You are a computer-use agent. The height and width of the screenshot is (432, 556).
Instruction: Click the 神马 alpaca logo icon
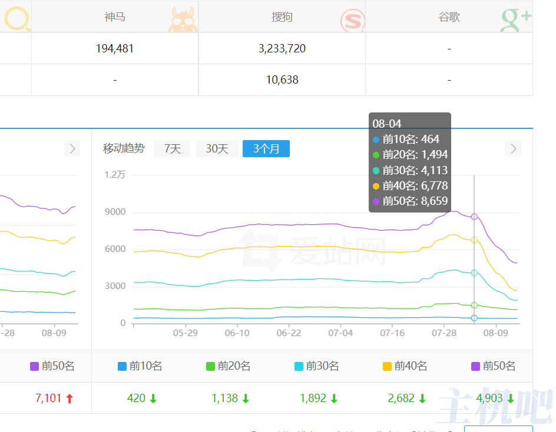point(183,19)
